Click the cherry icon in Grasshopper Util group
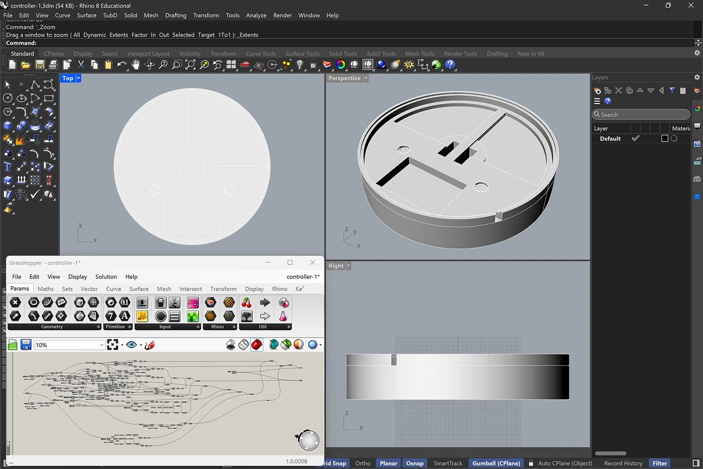This screenshot has height=469, width=703. click(247, 303)
